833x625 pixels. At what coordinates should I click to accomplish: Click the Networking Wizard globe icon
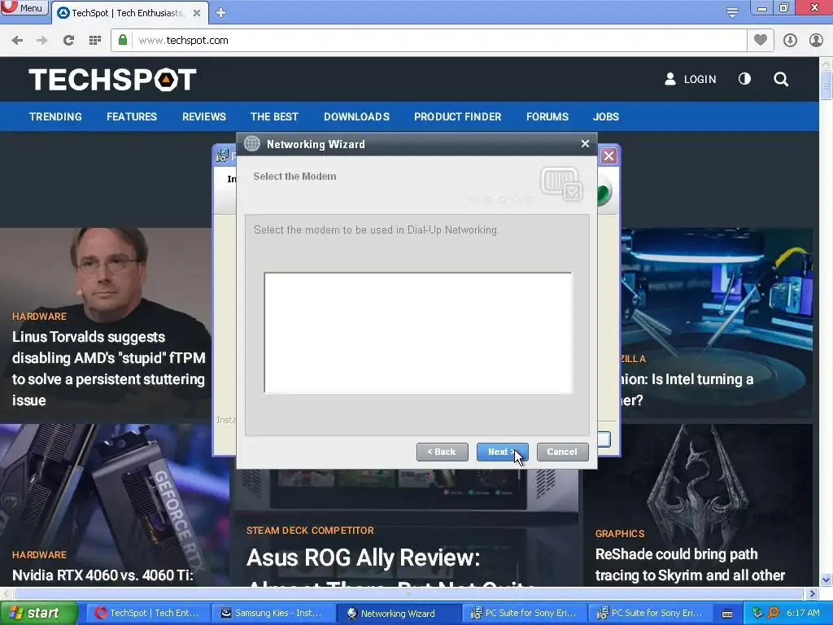pos(252,143)
